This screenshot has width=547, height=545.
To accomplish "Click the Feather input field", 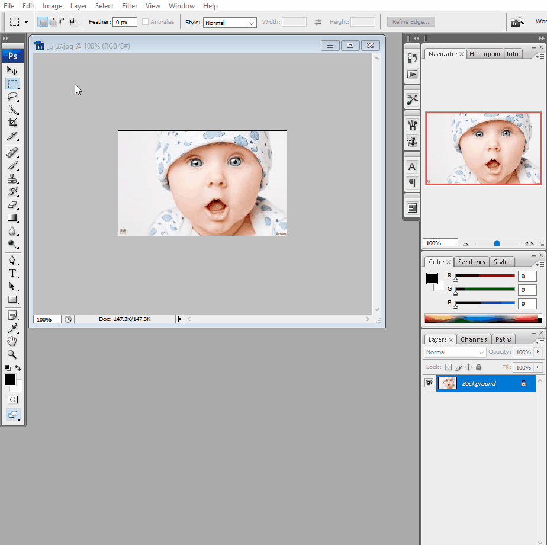I will 125,22.
